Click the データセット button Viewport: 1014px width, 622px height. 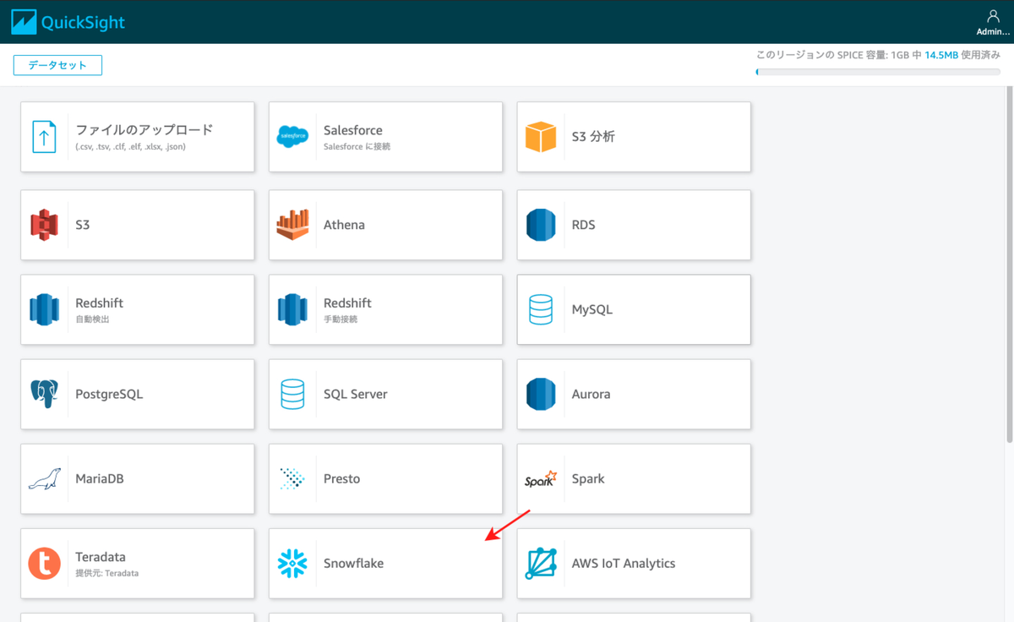coord(57,65)
